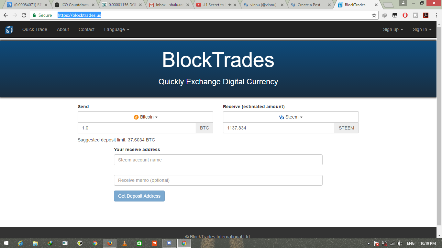Viewport: 442px width, 248px height.
Task: Open File Explorer from taskbar
Action: point(35,243)
